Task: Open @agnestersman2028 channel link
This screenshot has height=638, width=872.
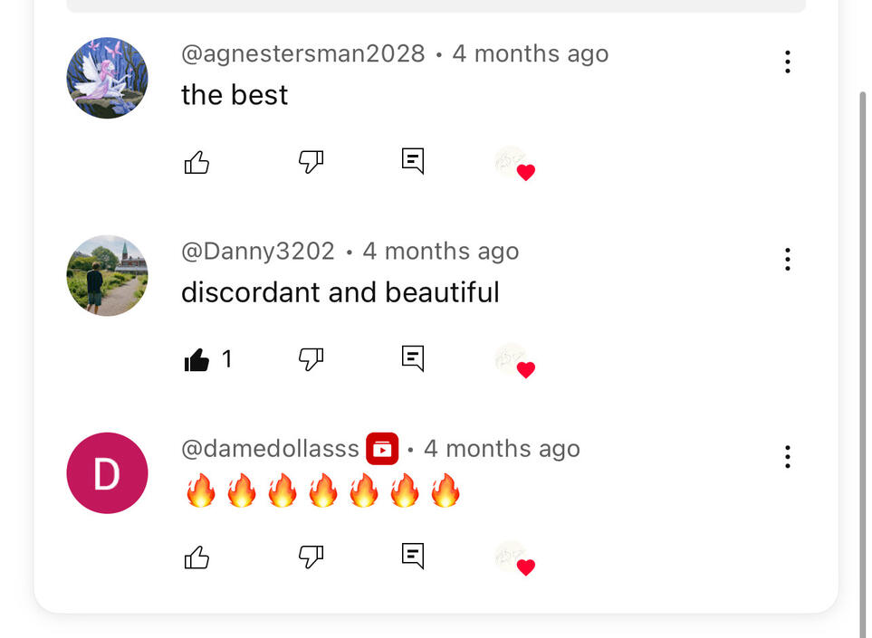Action: [303, 54]
